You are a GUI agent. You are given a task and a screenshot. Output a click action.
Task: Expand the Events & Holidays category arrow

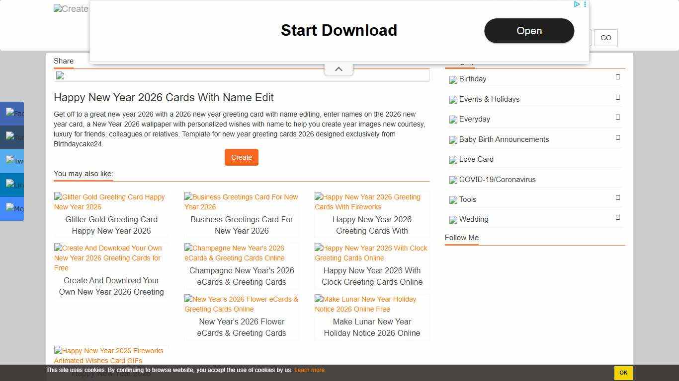click(618, 97)
